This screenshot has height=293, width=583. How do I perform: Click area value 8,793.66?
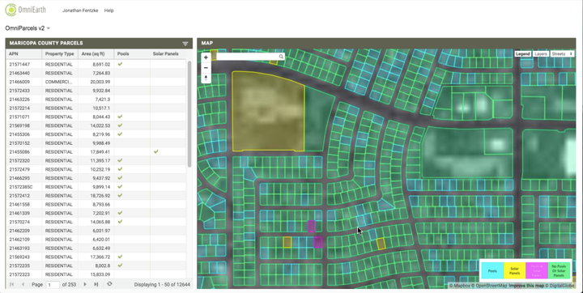tap(101, 204)
